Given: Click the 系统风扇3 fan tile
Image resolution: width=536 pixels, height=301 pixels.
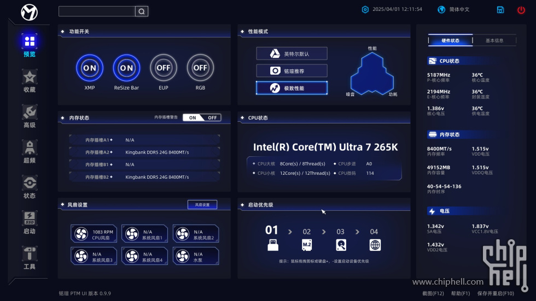Looking at the screenshot, I should pos(94,256).
